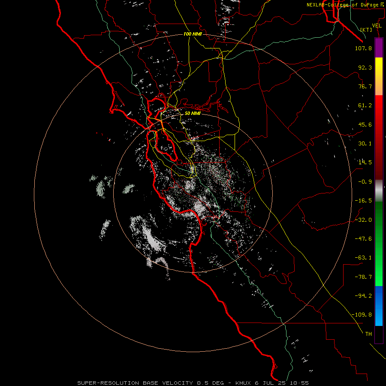The image size is (386, 386).
Task: Pick the blue segment of the color bar
Action: pyautogui.click(x=379, y=306)
